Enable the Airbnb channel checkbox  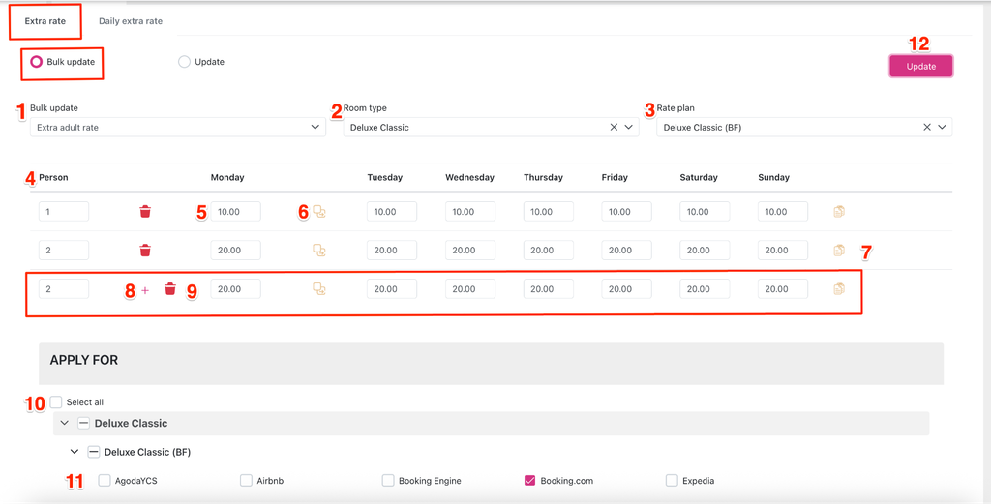246,481
